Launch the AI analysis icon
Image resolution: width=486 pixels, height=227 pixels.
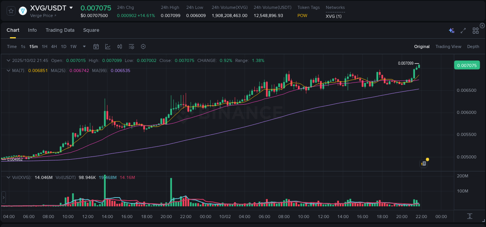pos(451,30)
